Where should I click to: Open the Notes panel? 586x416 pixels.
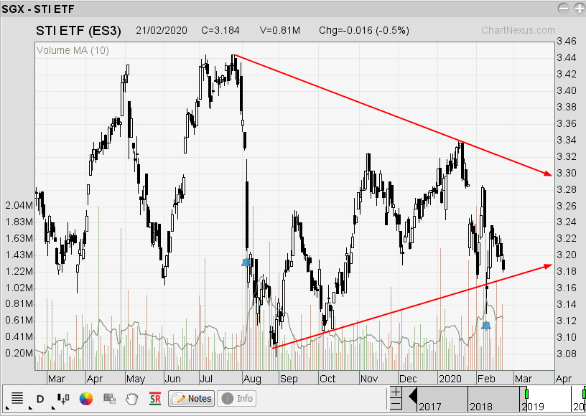192,399
